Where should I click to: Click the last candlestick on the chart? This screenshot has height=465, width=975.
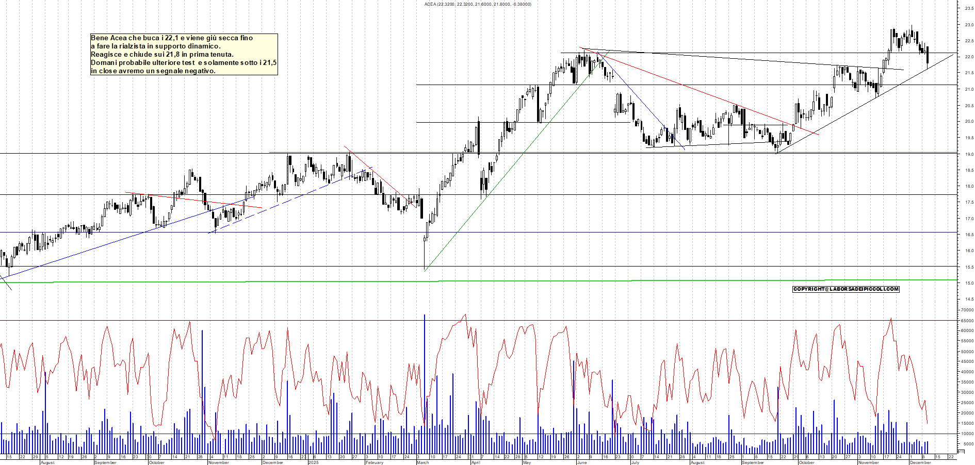928,56
